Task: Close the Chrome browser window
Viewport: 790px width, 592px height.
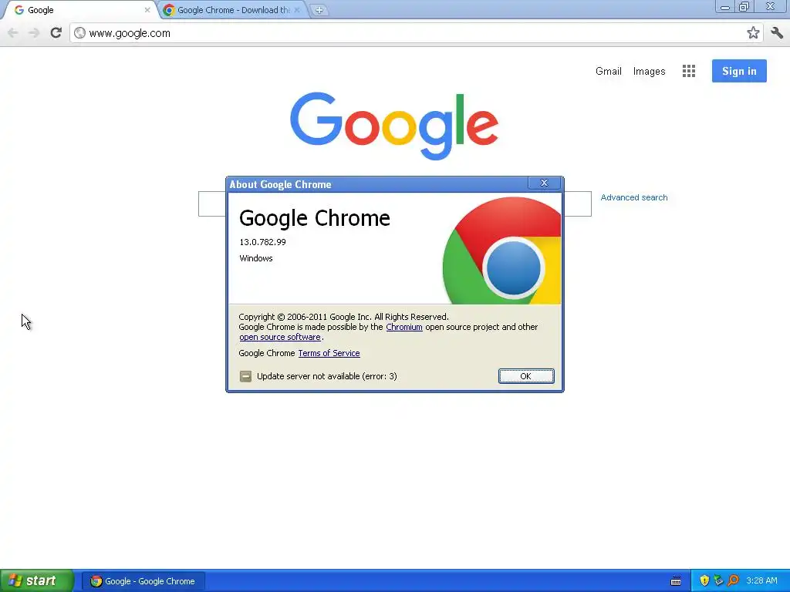Action: coord(771,7)
